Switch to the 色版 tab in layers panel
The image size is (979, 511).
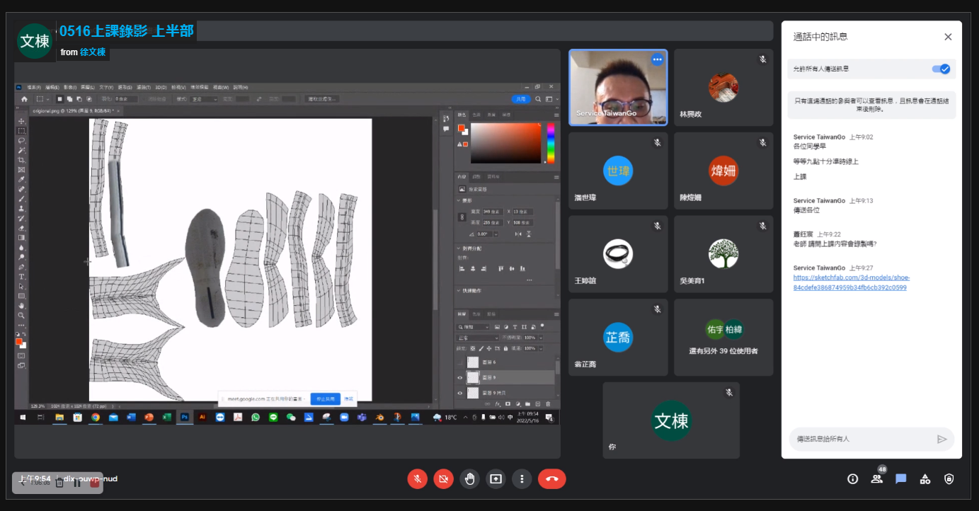tap(476, 314)
